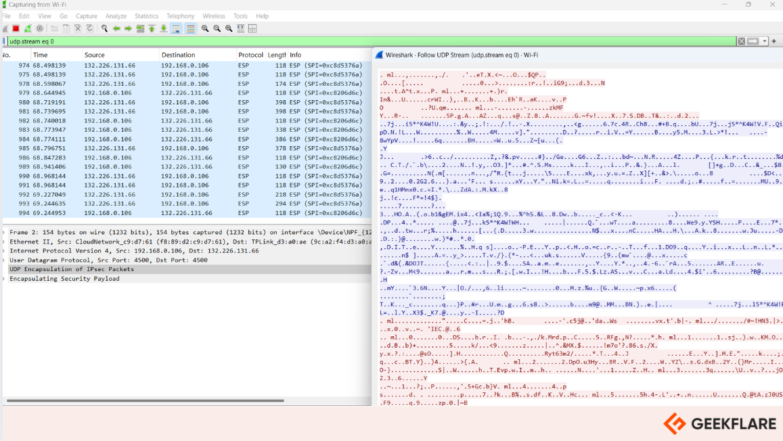The width and height of the screenshot is (783, 441).
Task: Toggle packet list colorization
Action: coord(191,28)
